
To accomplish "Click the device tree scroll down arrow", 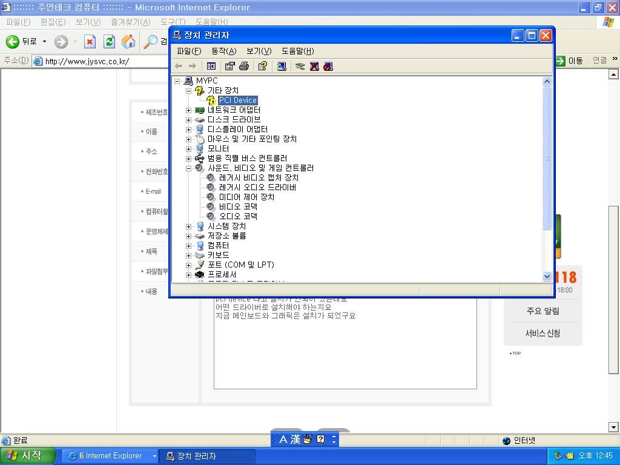I will 547,276.
